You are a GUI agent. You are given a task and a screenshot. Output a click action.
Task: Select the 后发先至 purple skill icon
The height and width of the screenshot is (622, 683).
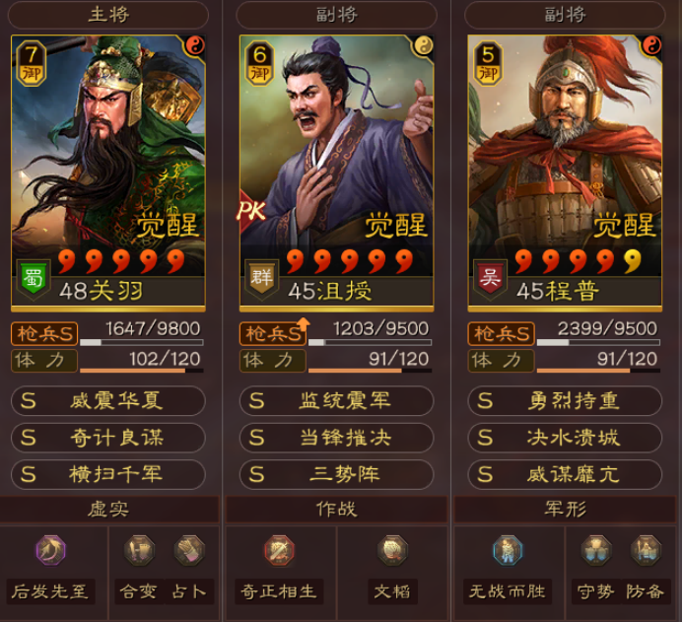51,551
